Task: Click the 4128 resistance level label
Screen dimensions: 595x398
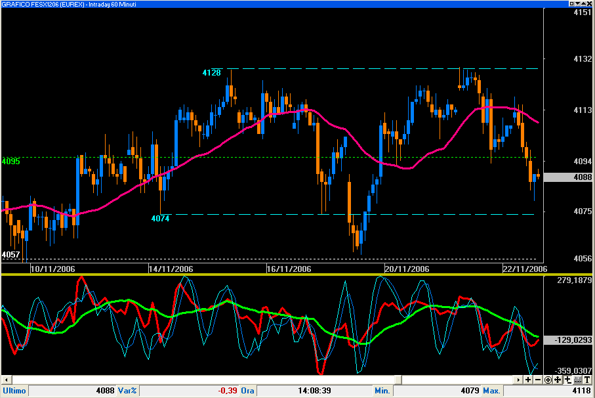Action: pyautogui.click(x=212, y=72)
